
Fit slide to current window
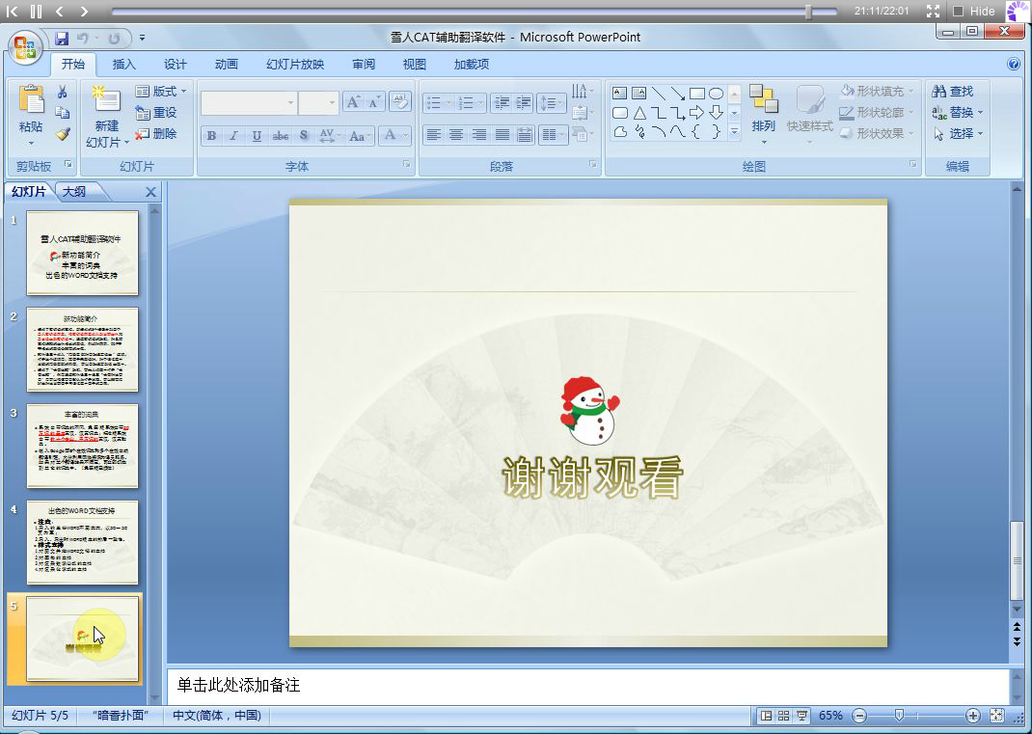(x=997, y=716)
